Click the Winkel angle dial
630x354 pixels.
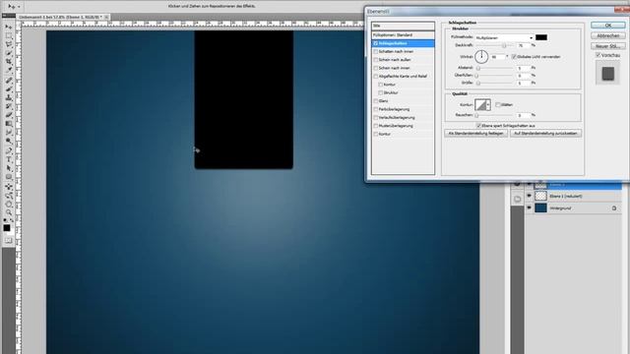pyautogui.click(x=481, y=57)
